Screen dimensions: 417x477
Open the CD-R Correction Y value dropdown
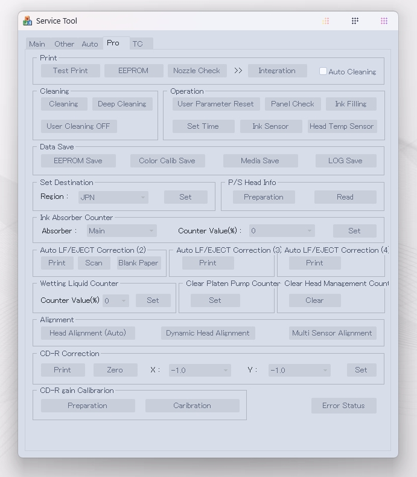[x=299, y=370]
